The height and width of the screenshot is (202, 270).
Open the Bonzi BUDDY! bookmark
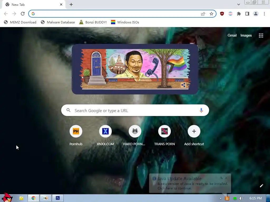(93, 22)
